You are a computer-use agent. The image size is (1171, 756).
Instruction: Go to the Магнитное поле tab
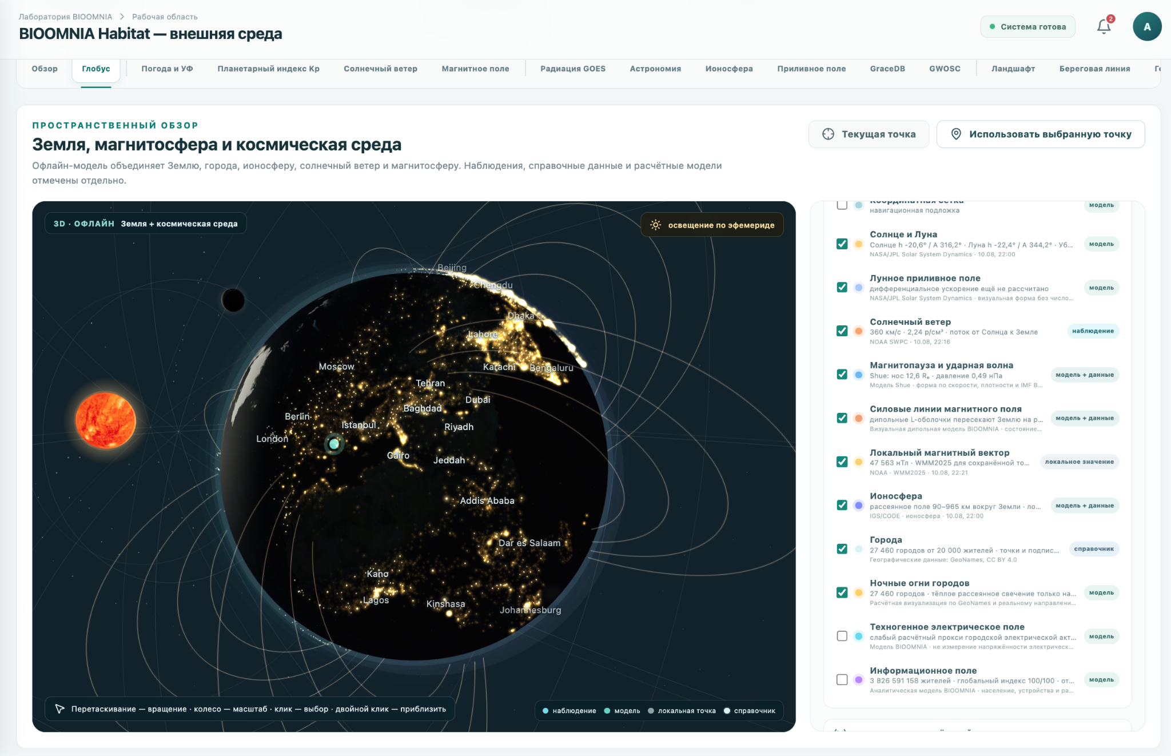(x=475, y=69)
